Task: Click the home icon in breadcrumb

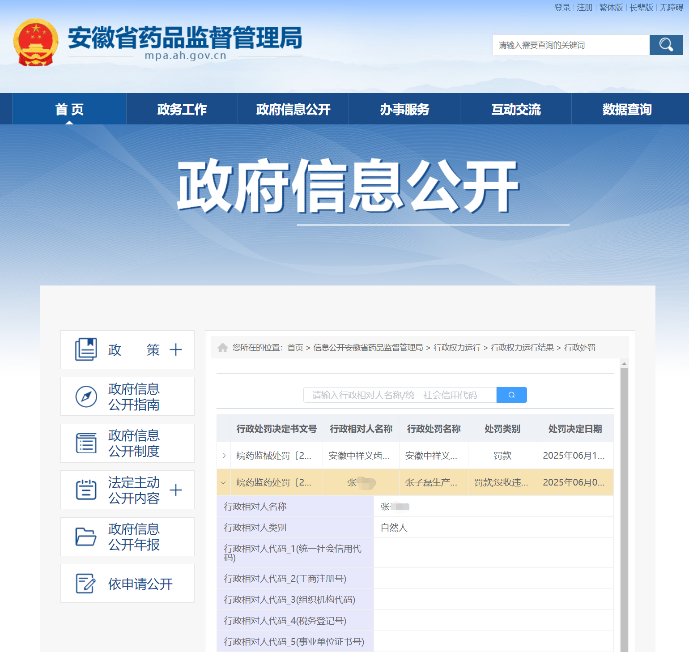Action: tap(223, 347)
